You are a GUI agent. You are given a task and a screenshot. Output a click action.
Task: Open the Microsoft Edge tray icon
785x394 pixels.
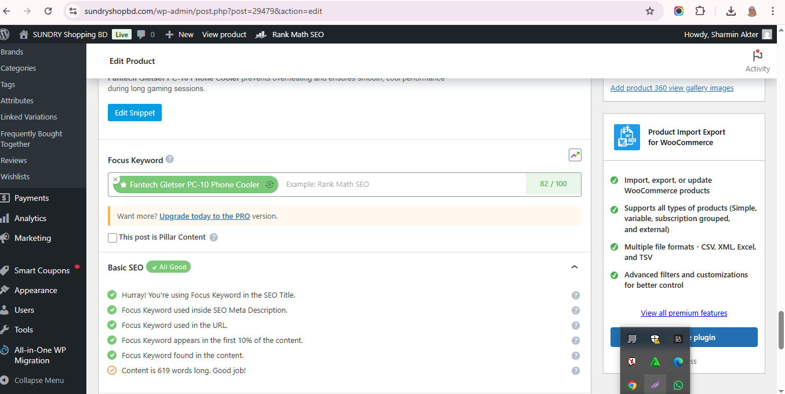point(678,362)
